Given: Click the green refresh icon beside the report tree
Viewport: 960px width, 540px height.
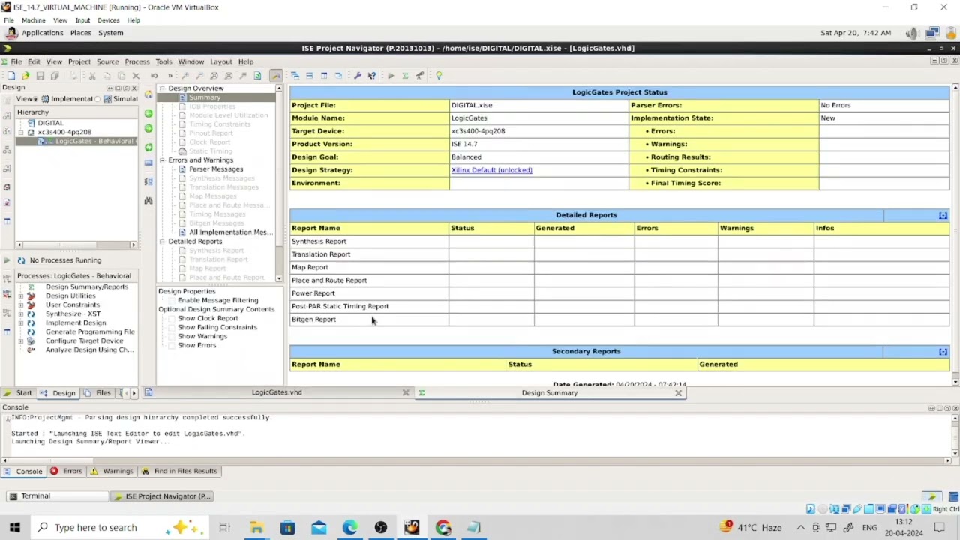Looking at the screenshot, I should point(148,147).
